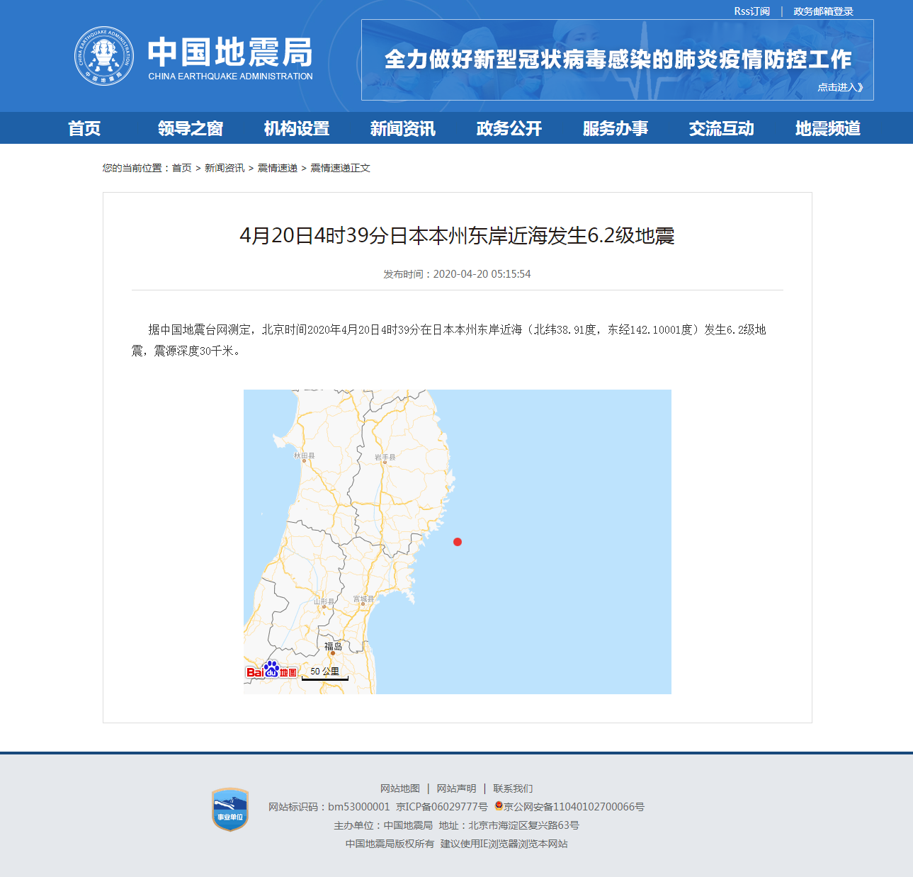Open 震情速递 in the breadcrumb trail
The image size is (913, 877).
(x=276, y=168)
